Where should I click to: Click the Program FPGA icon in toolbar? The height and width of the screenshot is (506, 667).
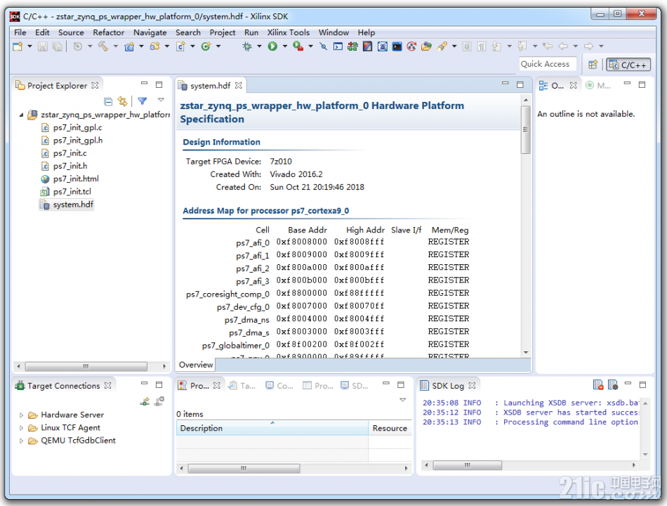pyautogui.click(x=352, y=46)
